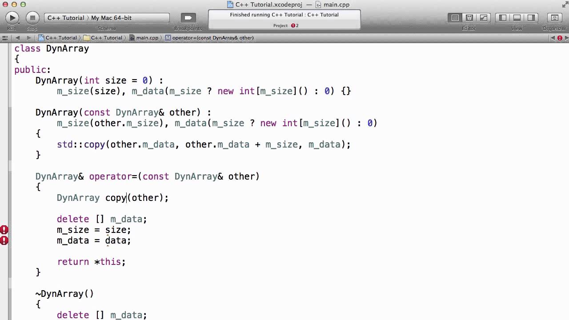Click error icon beside m_size = size
This screenshot has height=320, width=569.
4,230
